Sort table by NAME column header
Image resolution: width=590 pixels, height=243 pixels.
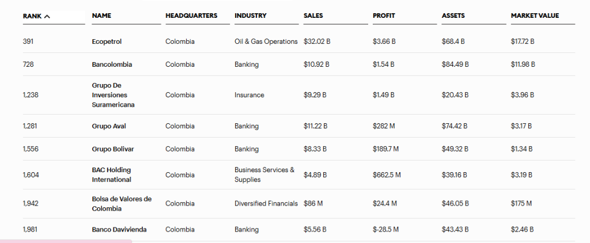[101, 16]
